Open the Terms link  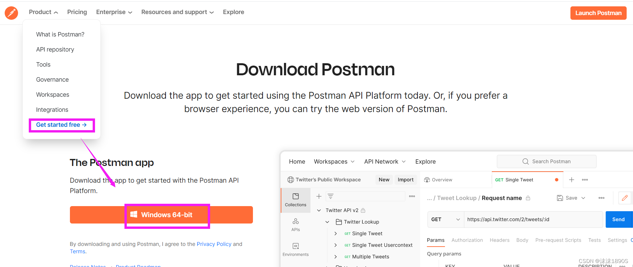[77, 252]
